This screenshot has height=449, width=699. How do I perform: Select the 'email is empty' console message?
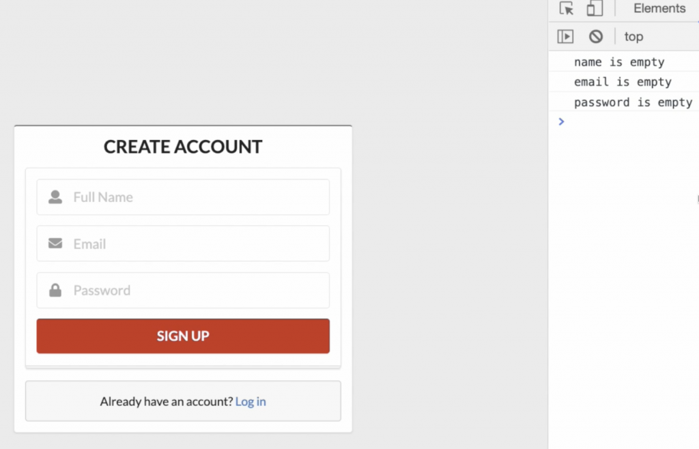tap(624, 82)
